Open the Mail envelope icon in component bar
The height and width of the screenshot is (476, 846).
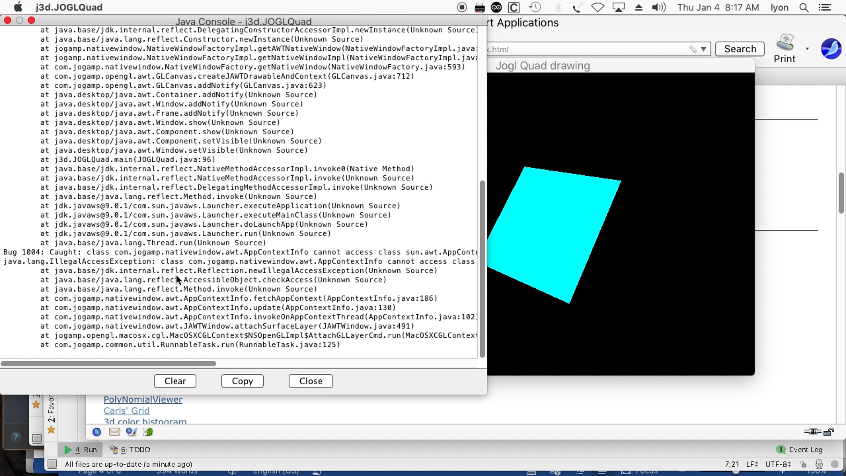pyautogui.click(x=114, y=432)
